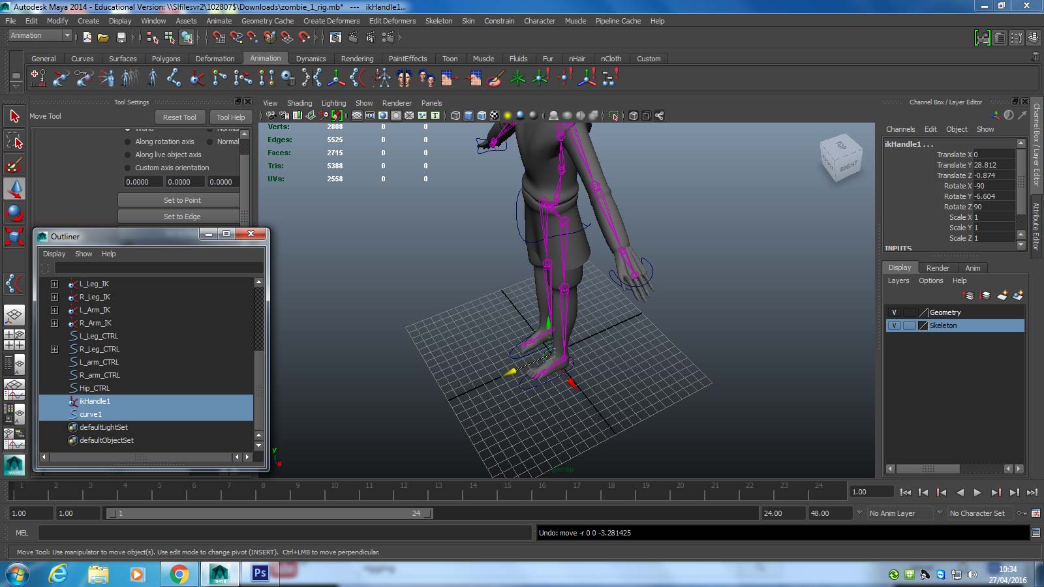Click the Reset Tool button

click(x=179, y=117)
